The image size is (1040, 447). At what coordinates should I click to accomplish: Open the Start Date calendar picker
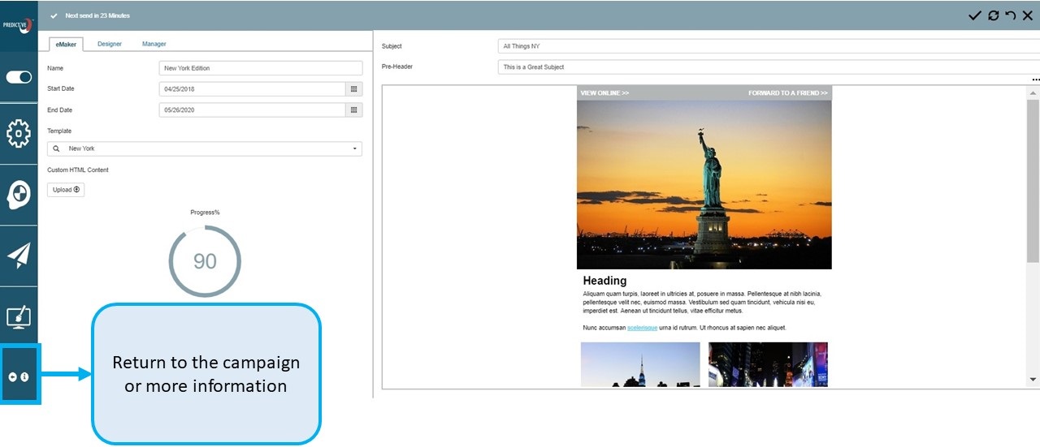pos(354,89)
